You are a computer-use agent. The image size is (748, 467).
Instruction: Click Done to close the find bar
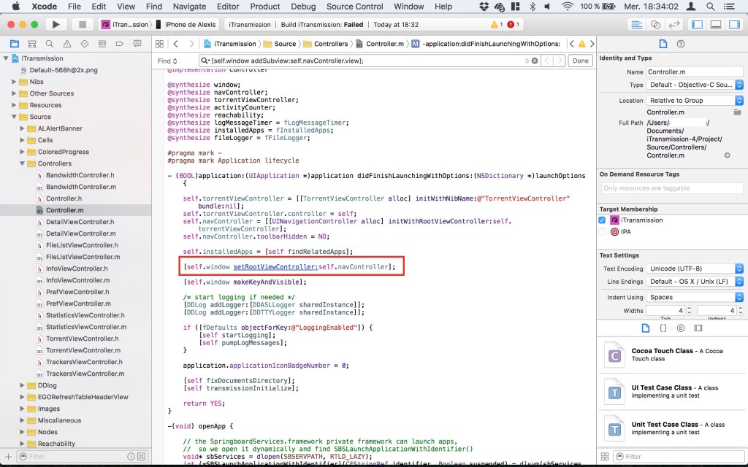click(580, 61)
